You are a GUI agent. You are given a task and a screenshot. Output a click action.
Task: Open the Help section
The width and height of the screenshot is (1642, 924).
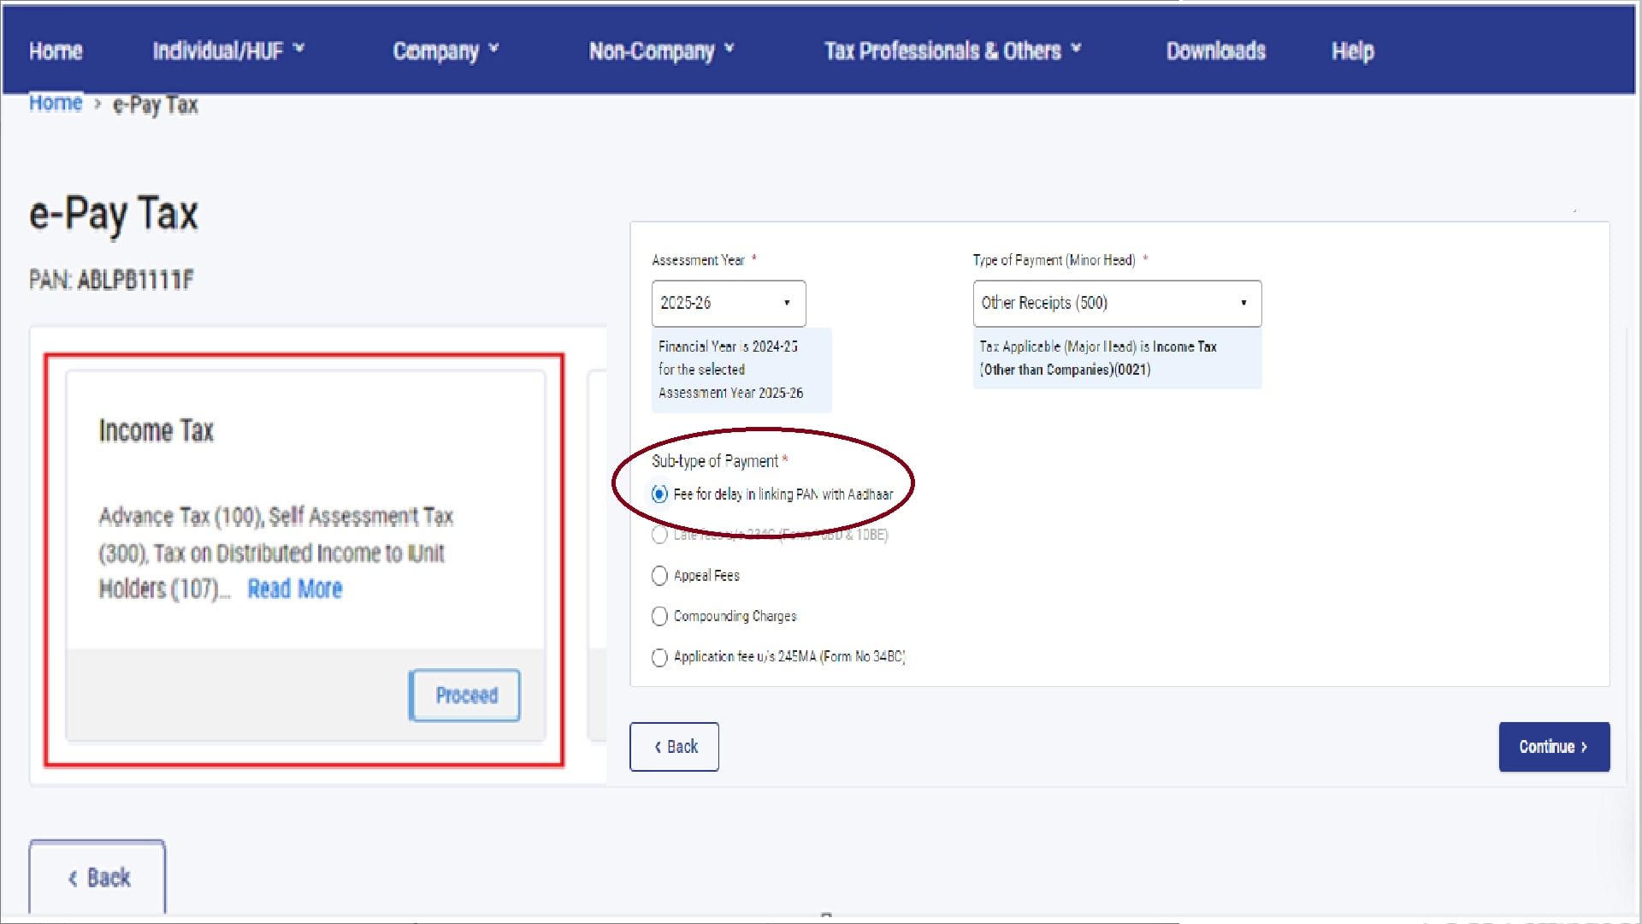pos(1352,50)
